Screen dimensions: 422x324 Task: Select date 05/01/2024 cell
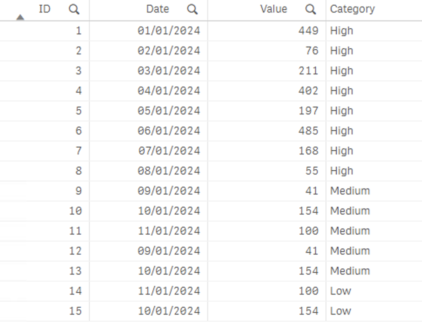pyautogui.click(x=169, y=111)
